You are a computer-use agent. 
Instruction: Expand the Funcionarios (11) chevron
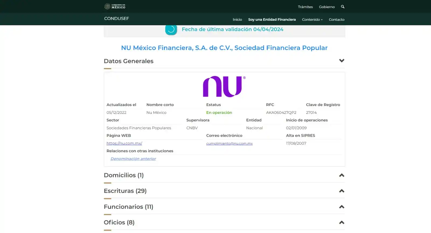click(342, 207)
